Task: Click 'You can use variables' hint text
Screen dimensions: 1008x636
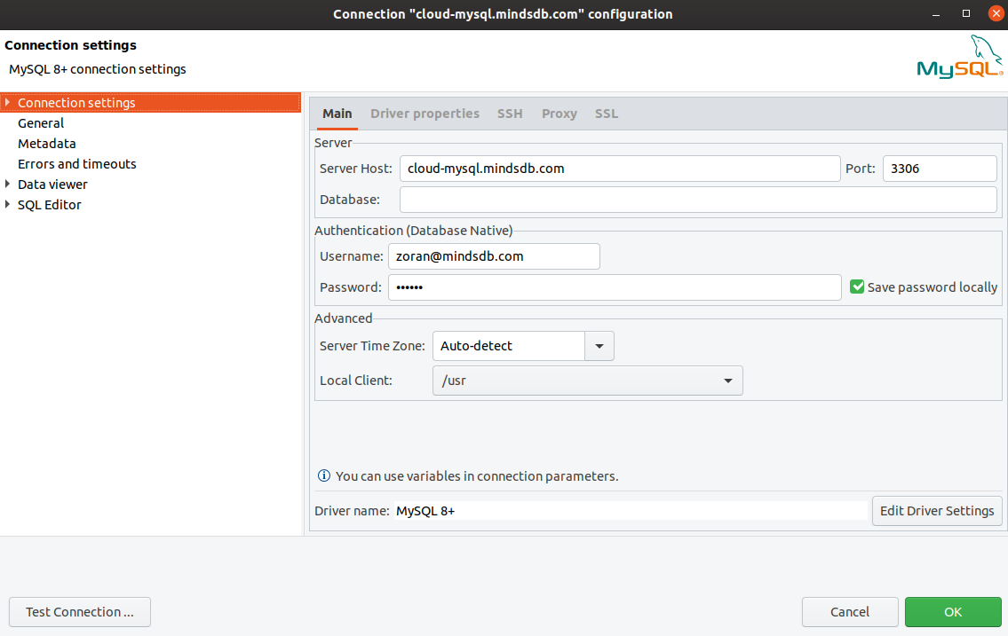Action: [476, 476]
